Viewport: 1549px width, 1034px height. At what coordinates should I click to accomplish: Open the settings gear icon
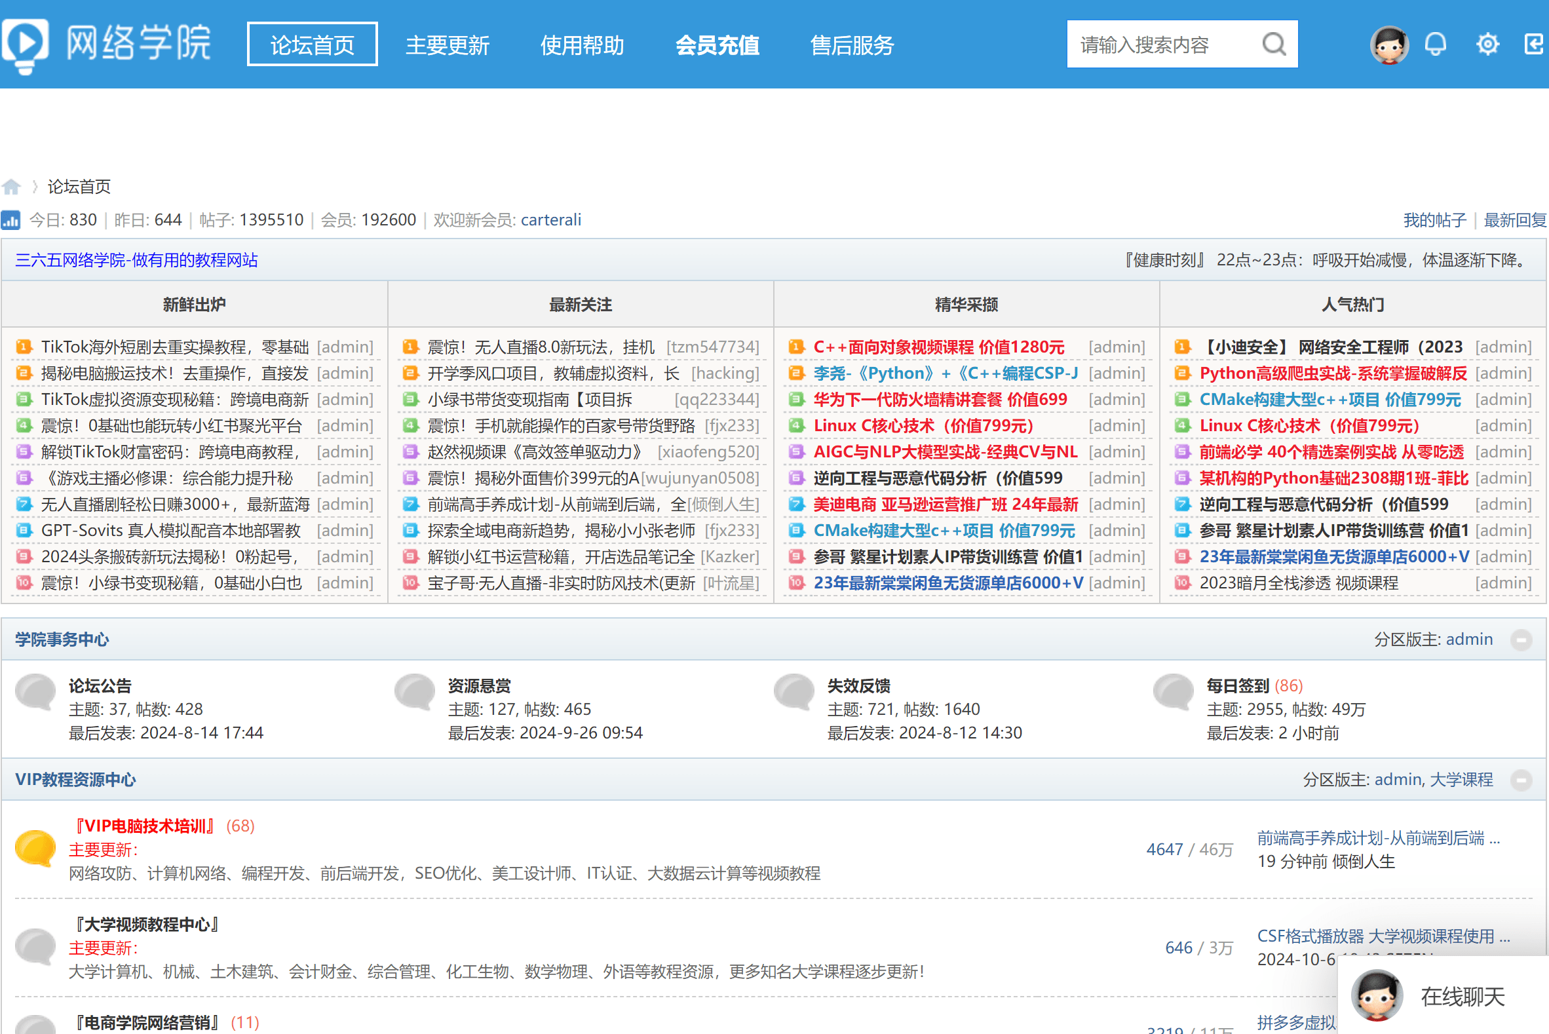[1487, 44]
